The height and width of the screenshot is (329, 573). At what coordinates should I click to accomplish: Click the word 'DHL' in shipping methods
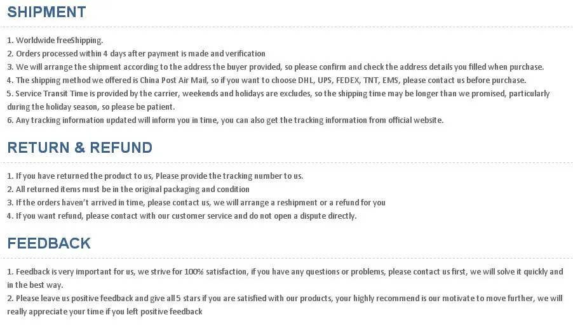pos(306,81)
